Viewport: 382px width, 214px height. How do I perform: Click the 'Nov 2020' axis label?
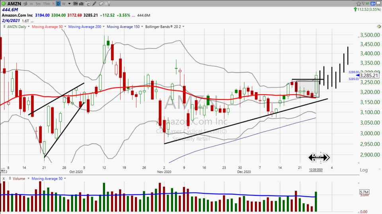[164, 172]
